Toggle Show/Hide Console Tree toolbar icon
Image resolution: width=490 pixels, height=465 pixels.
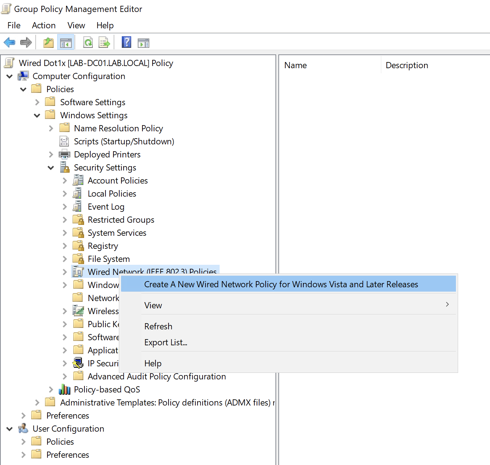[66, 43]
